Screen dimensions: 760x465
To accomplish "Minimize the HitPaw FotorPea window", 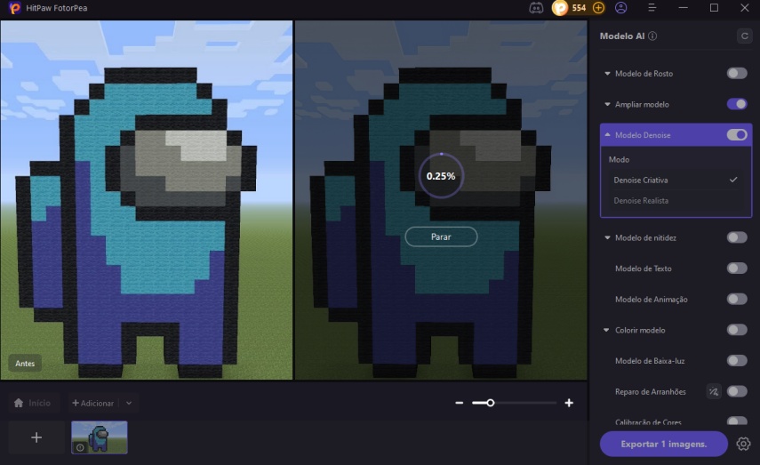I will [x=683, y=8].
